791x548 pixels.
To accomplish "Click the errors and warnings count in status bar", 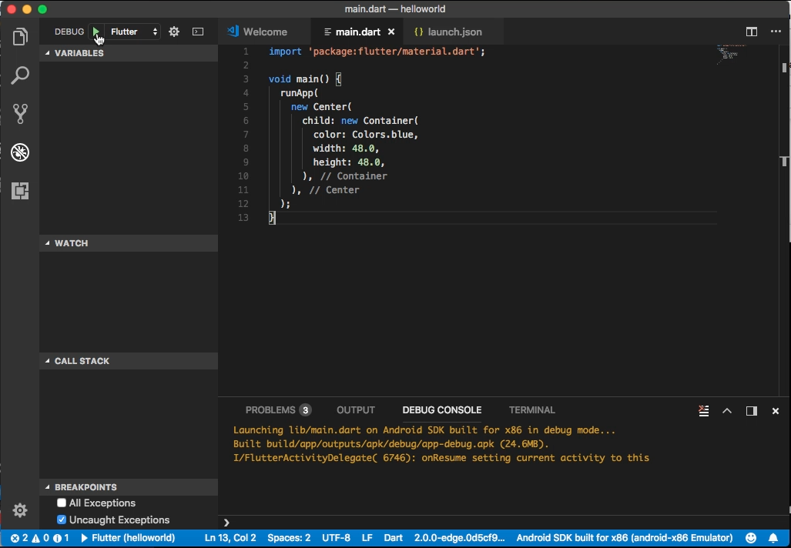I will click(x=40, y=538).
